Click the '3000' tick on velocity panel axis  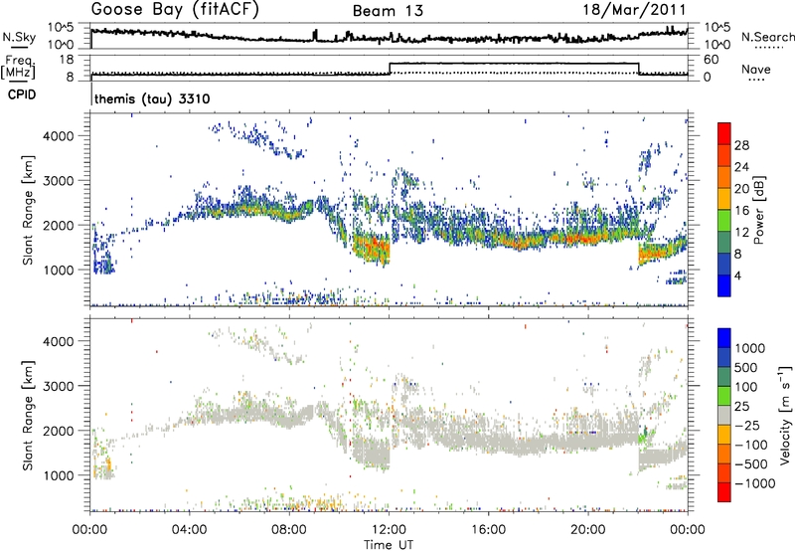tap(59, 386)
